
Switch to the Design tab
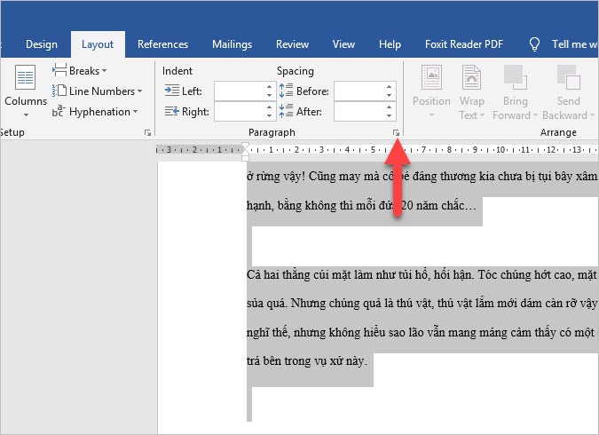click(x=41, y=44)
